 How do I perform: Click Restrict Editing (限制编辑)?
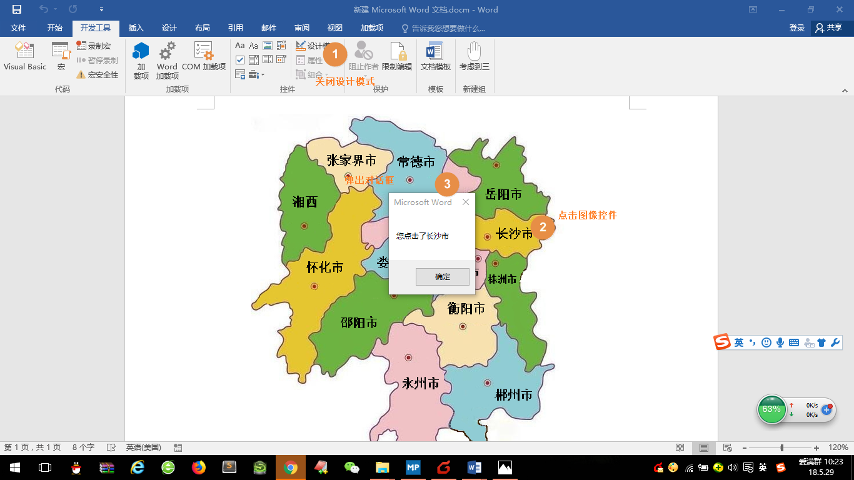click(397, 56)
